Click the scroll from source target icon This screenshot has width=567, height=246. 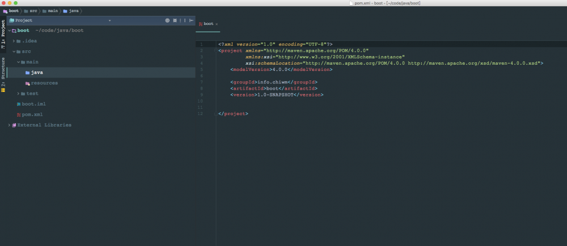167,20
